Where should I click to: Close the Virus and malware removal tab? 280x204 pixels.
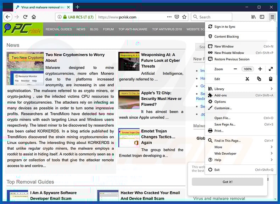68,7
